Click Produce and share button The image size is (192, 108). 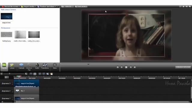click(x=46, y=7)
